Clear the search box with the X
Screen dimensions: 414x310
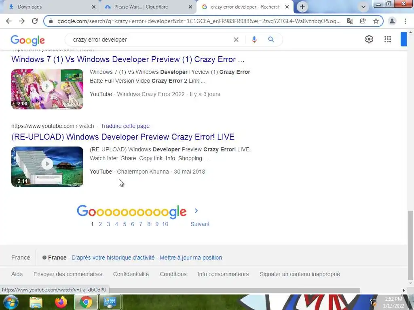(x=236, y=40)
